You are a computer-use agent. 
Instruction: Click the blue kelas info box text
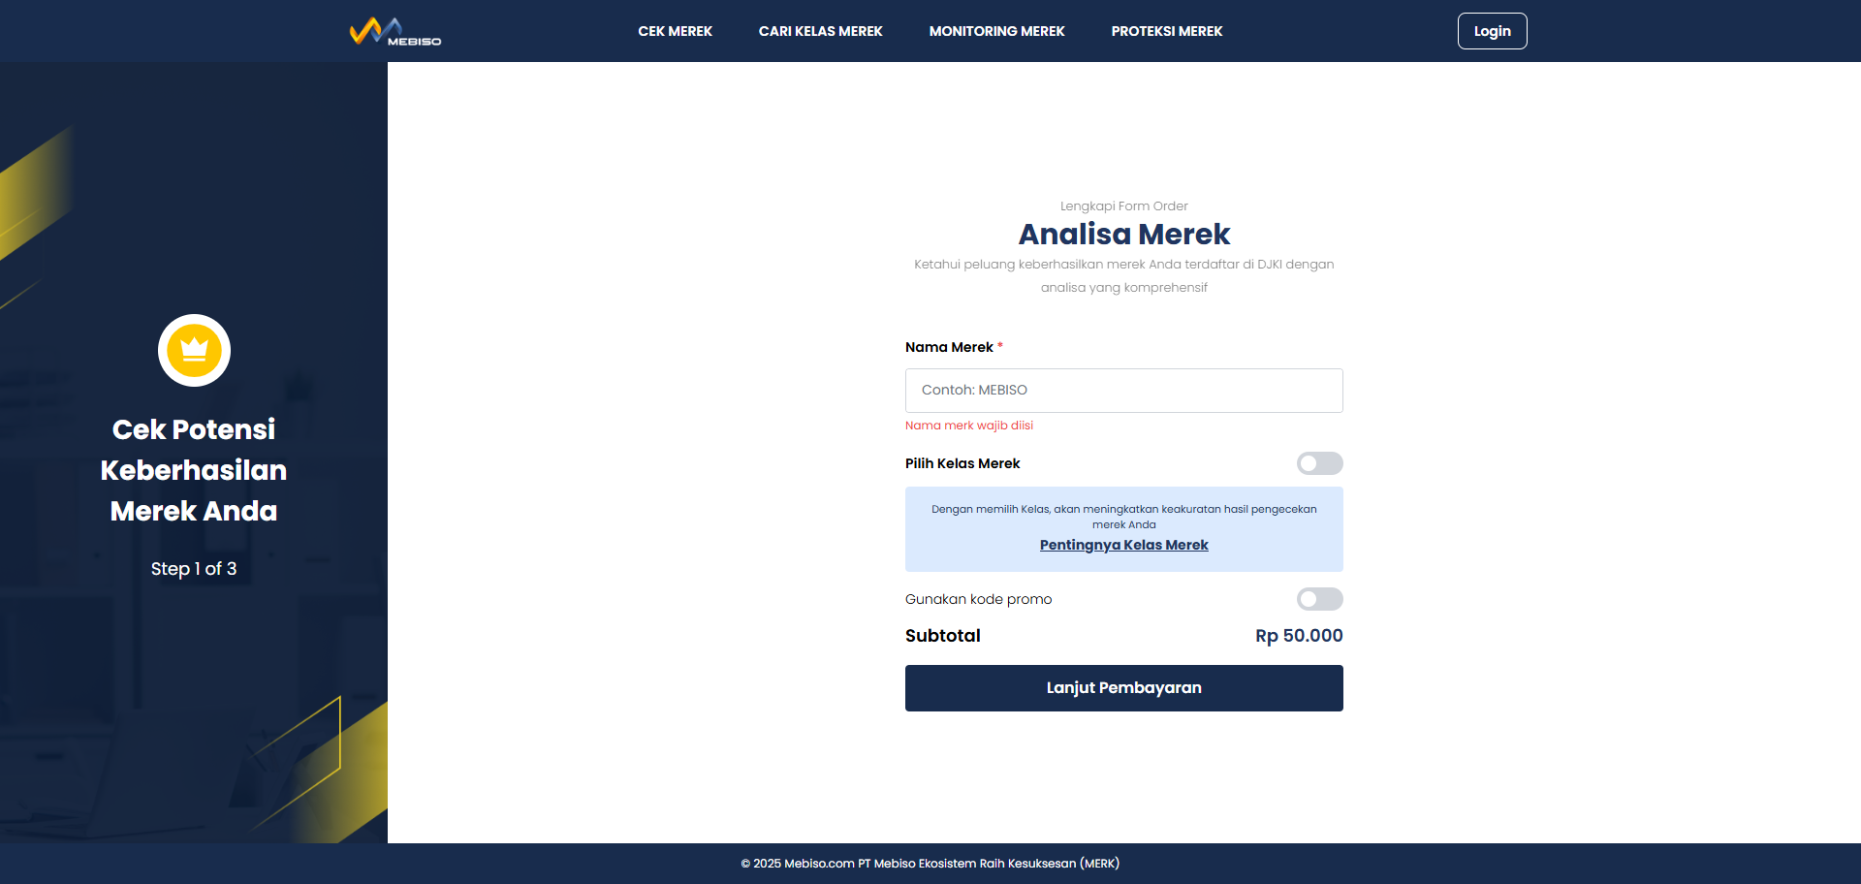(x=1124, y=517)
